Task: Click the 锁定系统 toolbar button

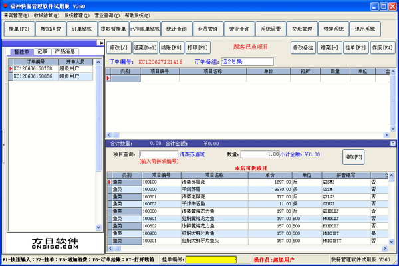Action: click(x=333, y=29)
